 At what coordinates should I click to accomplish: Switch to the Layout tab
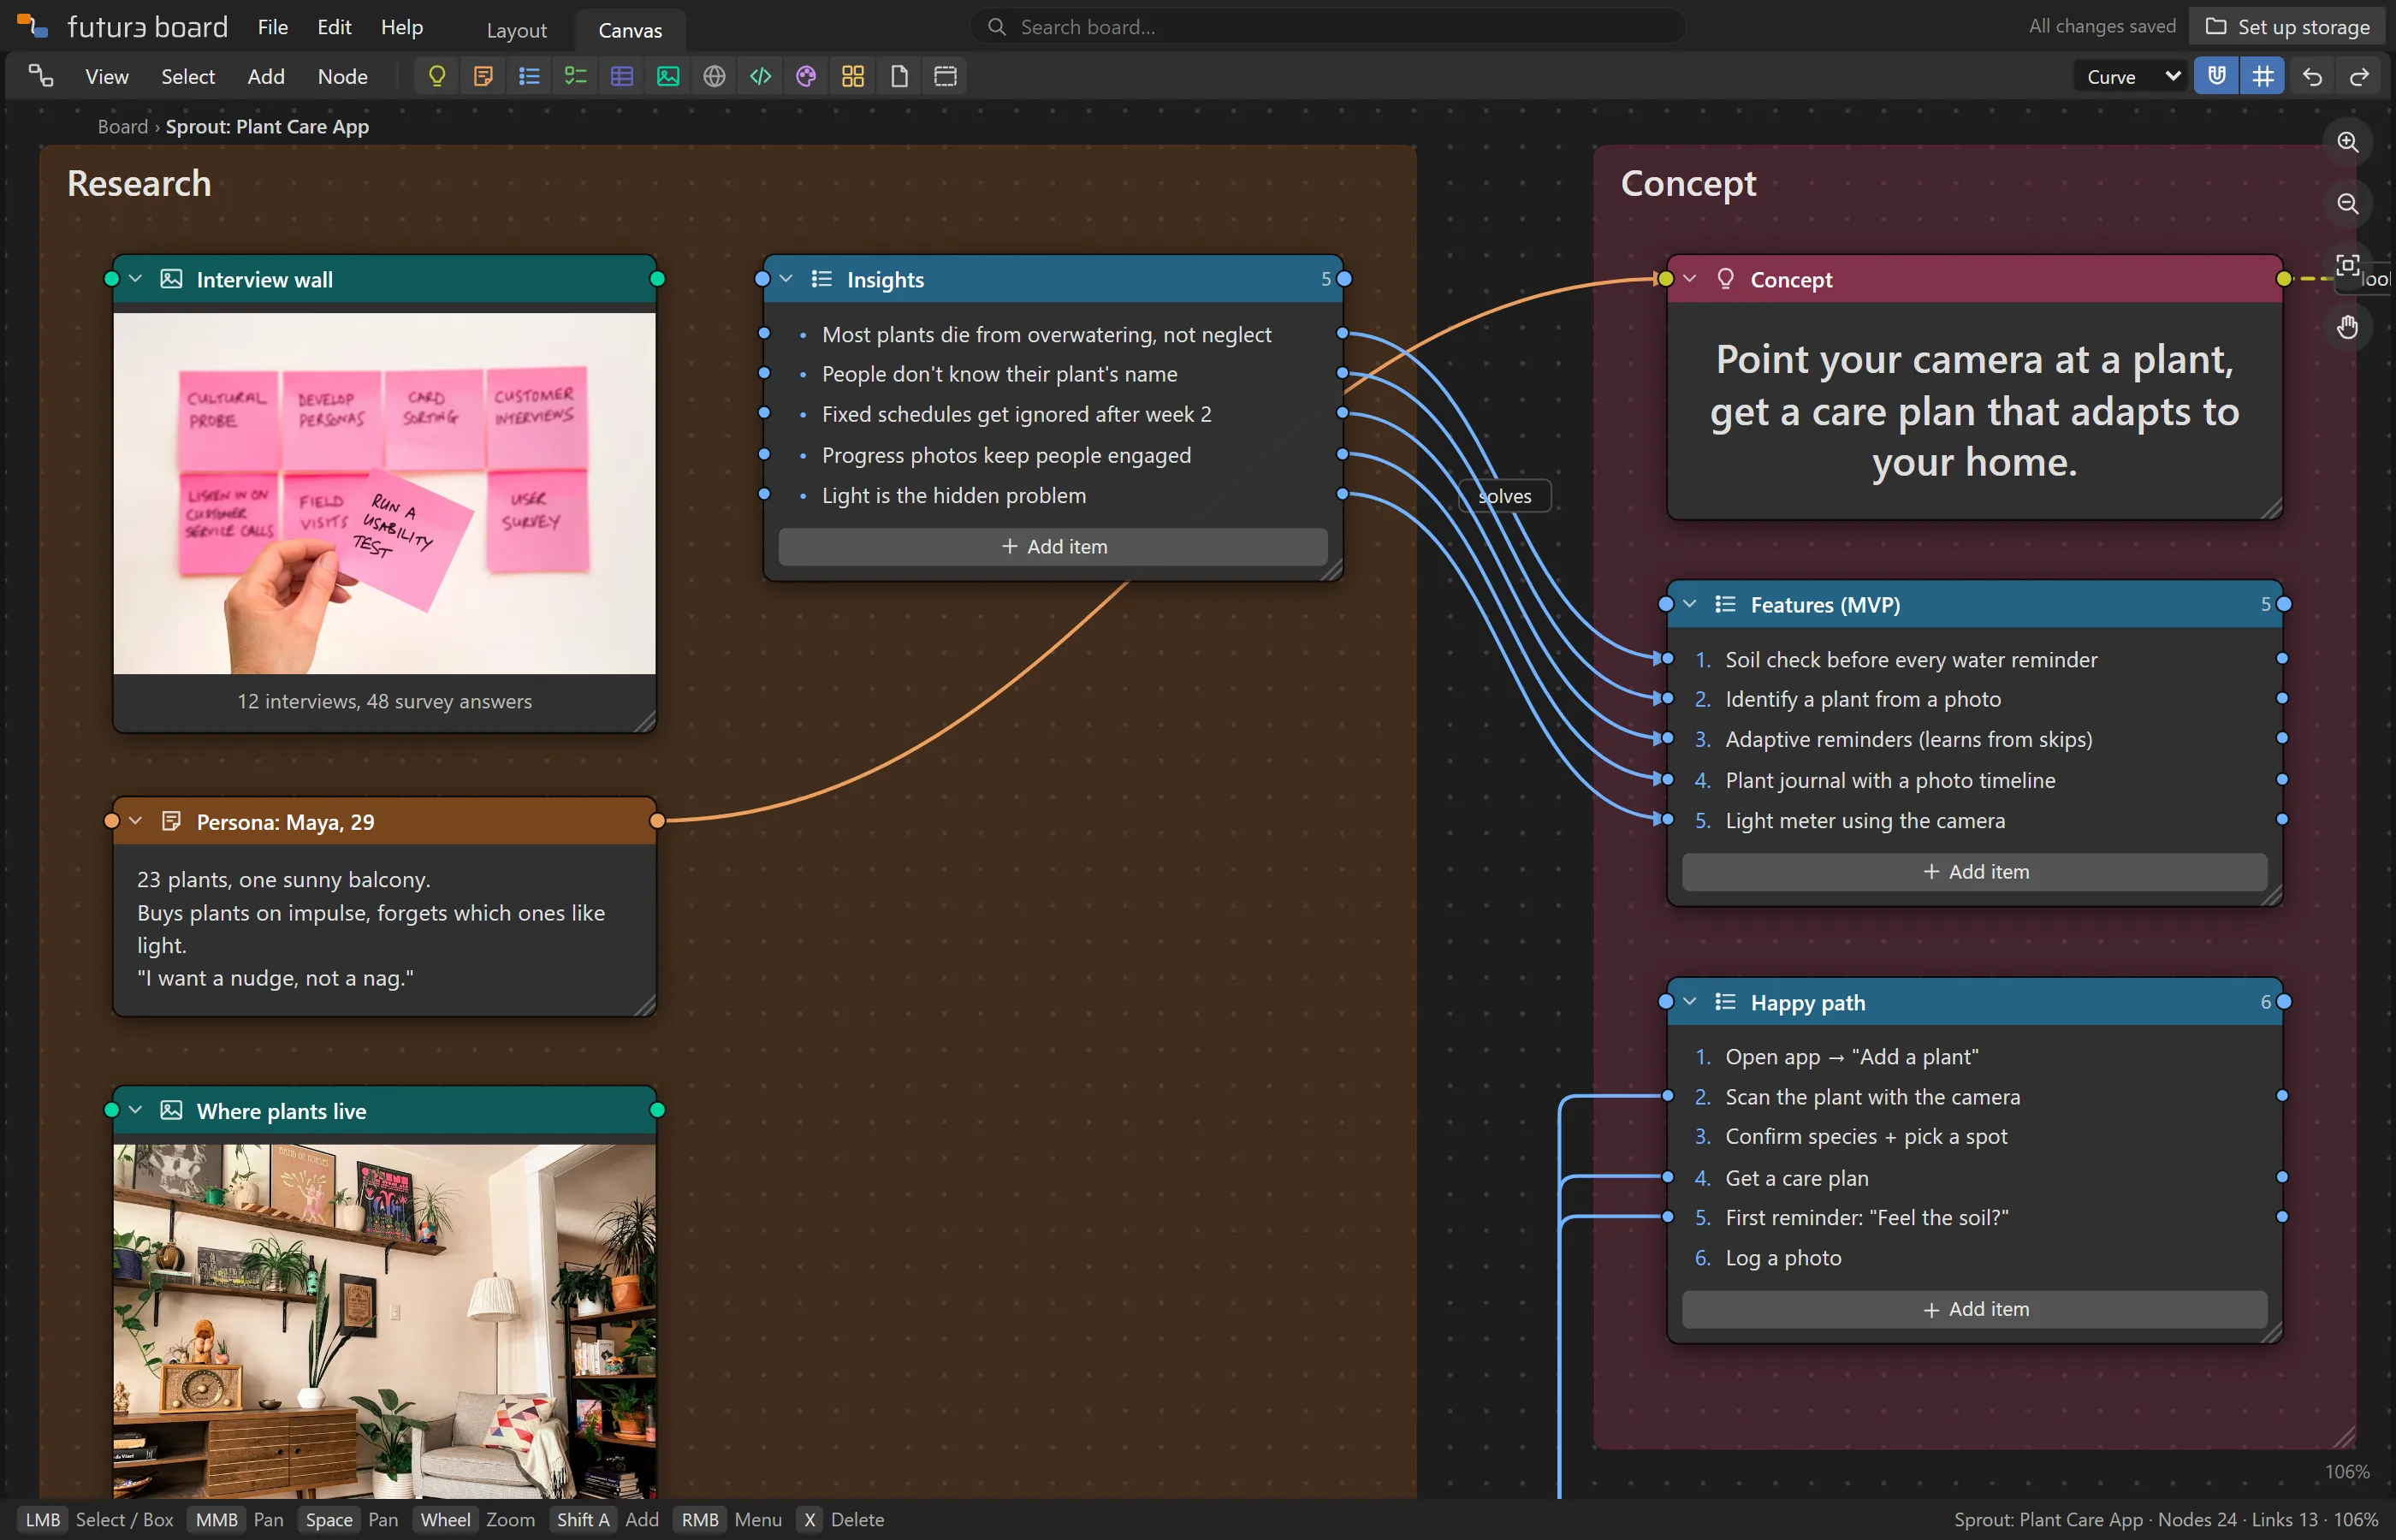[x=516, y=30]
